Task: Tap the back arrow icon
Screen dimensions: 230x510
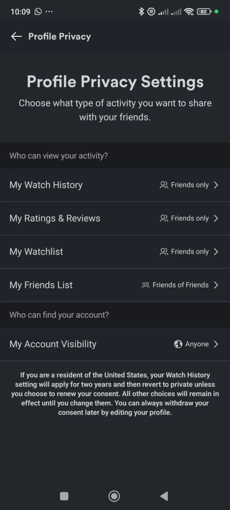Action: (x=16, y=36)
